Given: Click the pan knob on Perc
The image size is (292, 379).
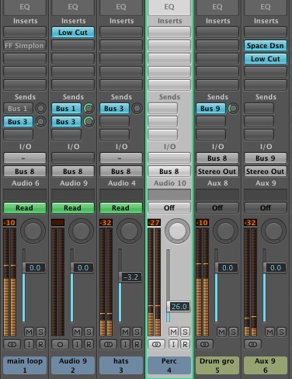Looking at the screenshot, I should coord(178,231).
